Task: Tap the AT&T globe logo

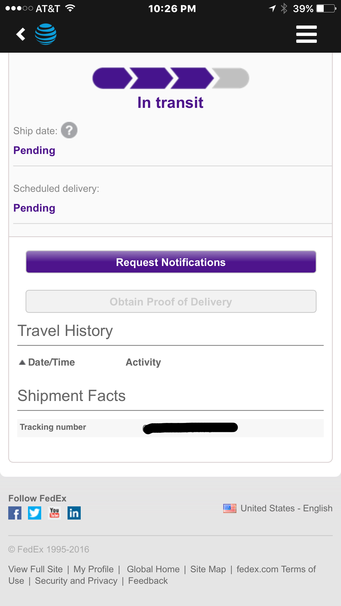Action: tap(46, 34)
